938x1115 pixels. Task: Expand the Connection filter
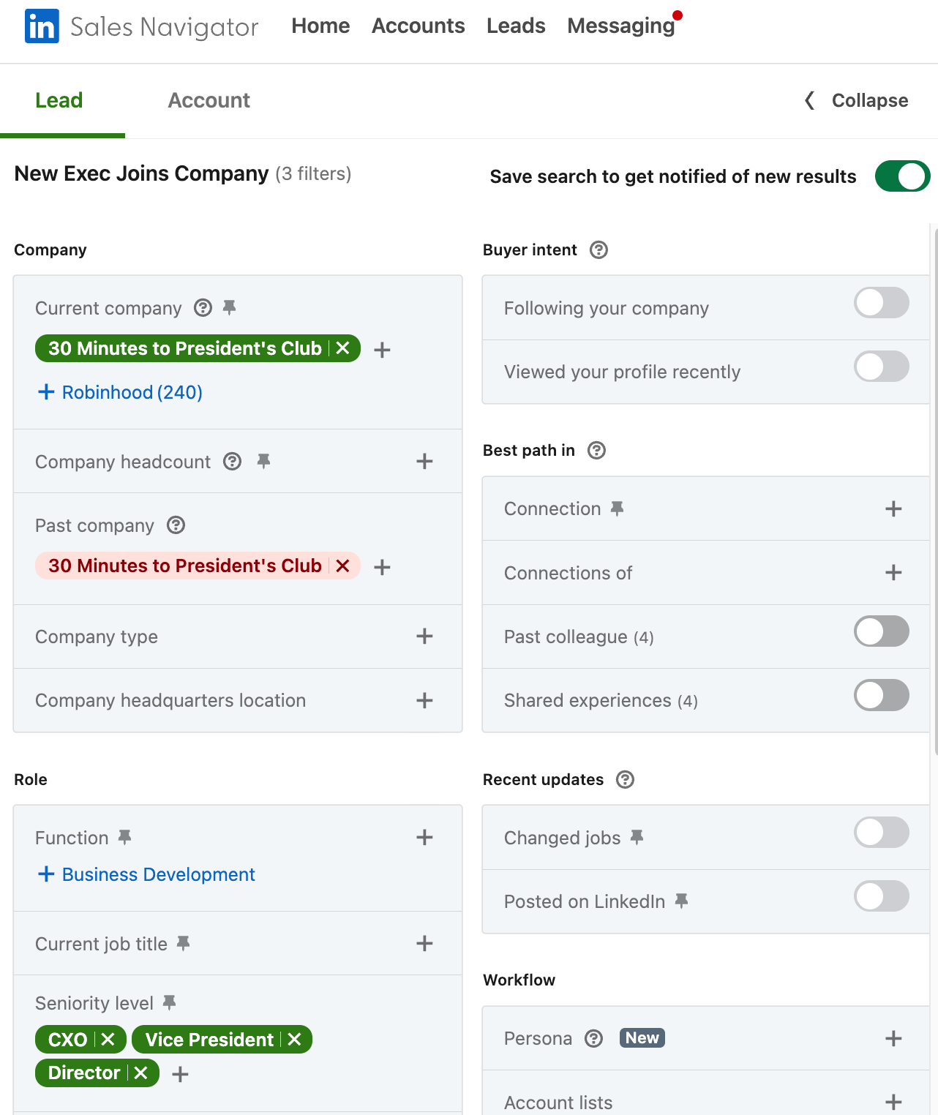[x=893, y=508]
